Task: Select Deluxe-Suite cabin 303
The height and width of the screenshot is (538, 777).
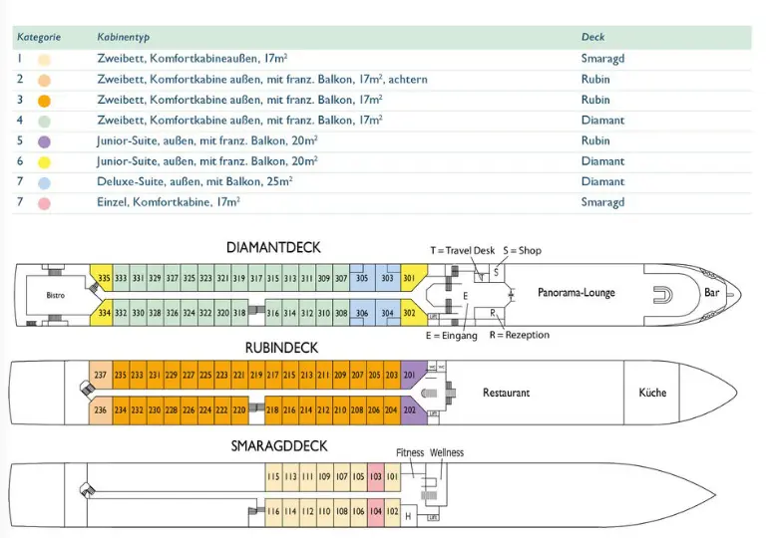Action: [x=388, y=278]
